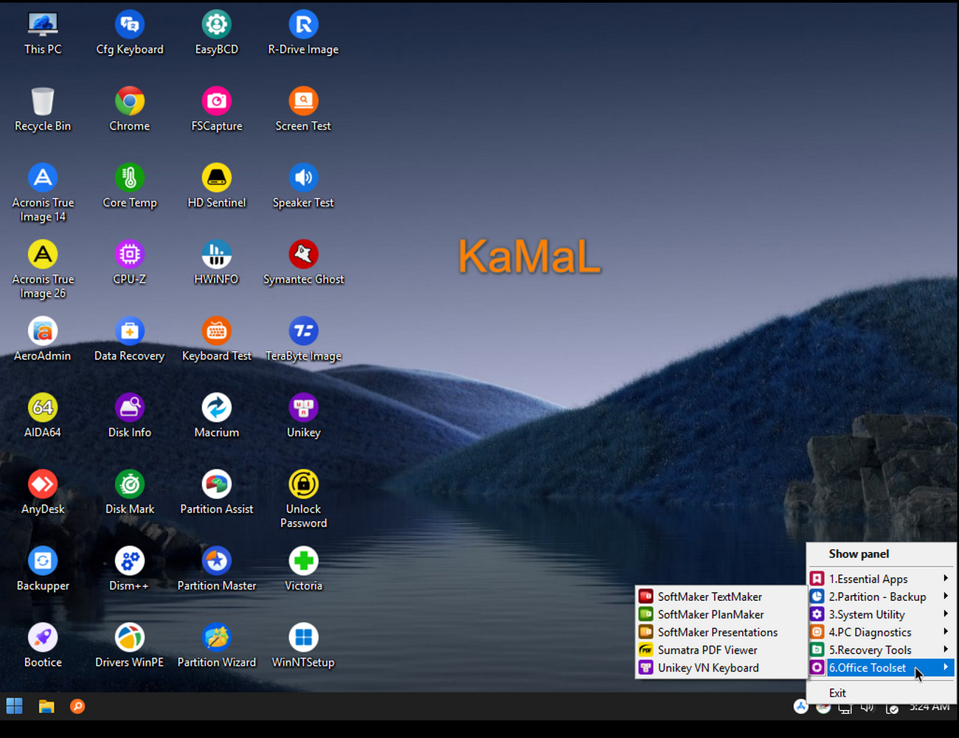Open the Windows Start menu
The width and height of the screenshot is (959, 738).
14,706
